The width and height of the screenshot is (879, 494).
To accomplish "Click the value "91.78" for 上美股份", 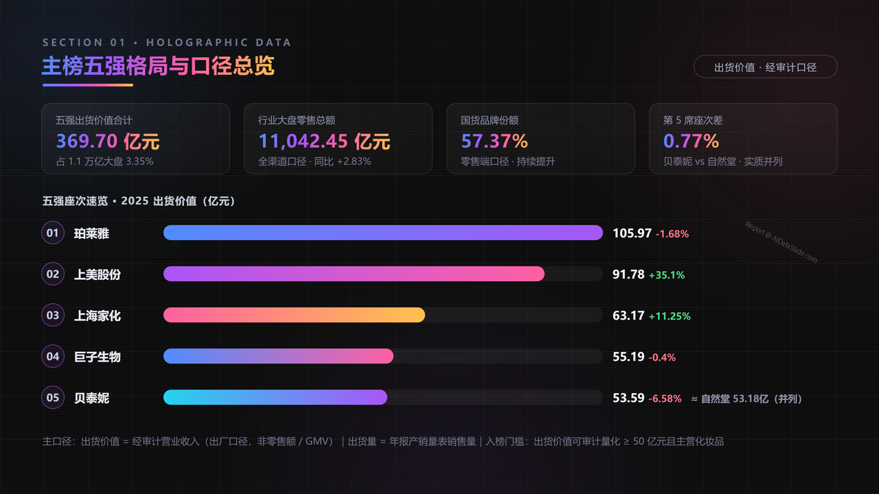I will 628,274.
